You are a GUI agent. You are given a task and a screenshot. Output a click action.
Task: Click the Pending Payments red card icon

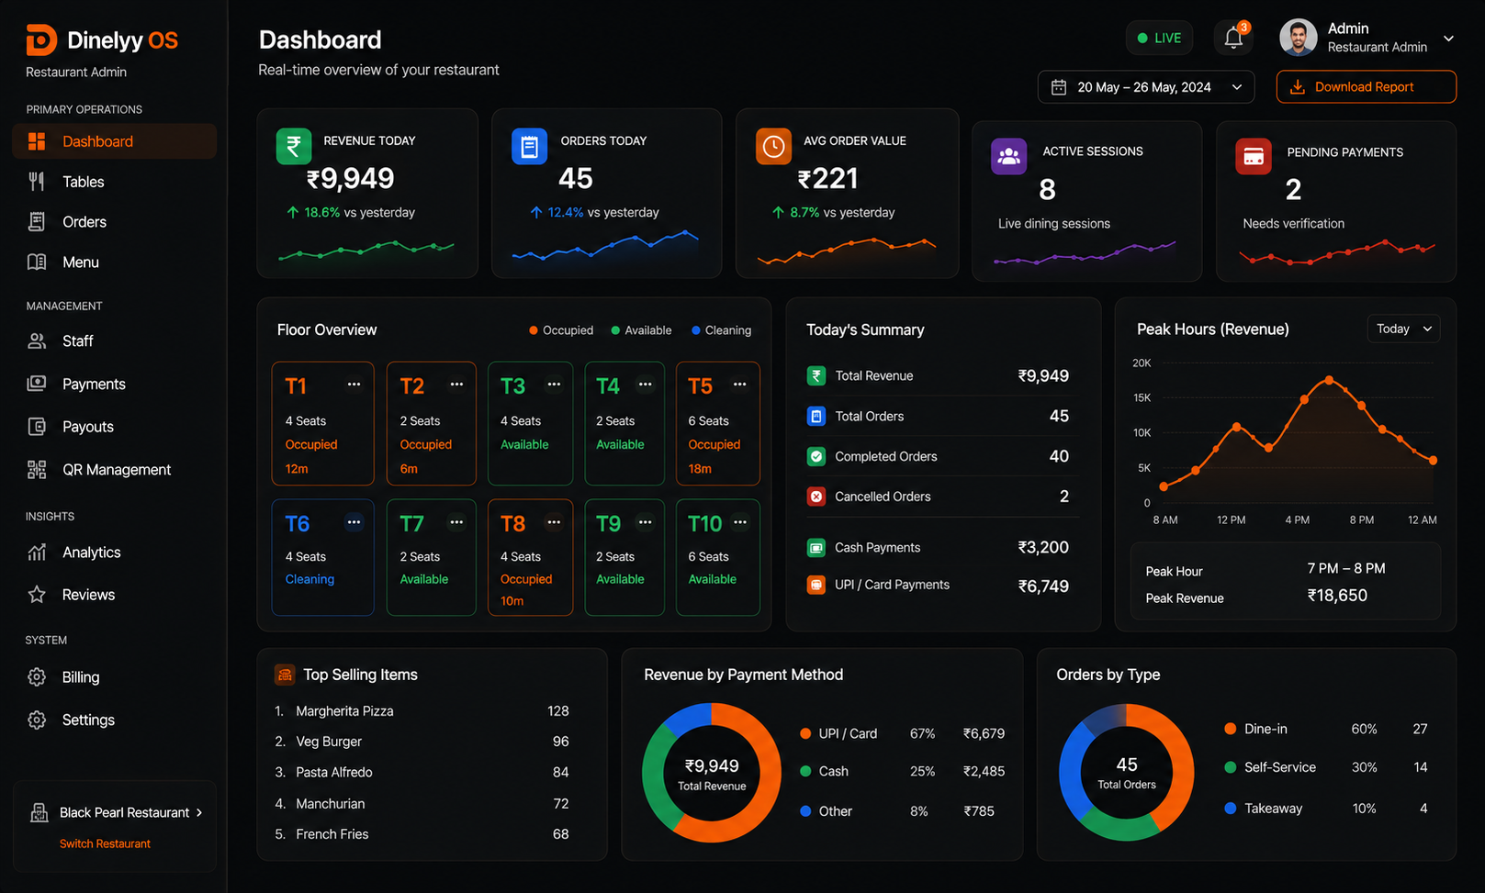click(1254, 157)
